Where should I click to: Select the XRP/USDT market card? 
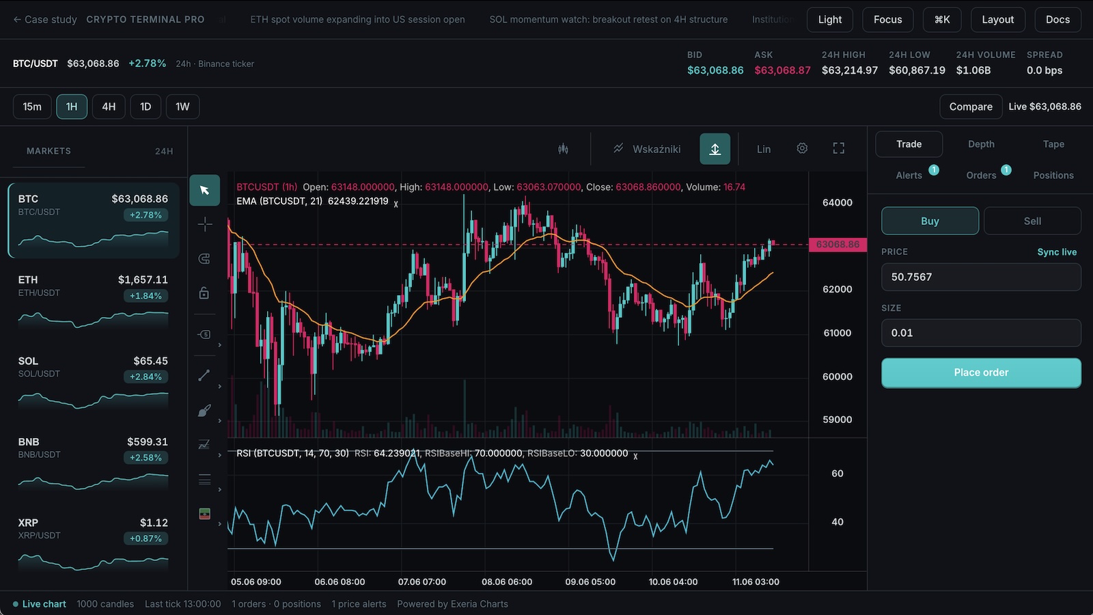(94, 544)
